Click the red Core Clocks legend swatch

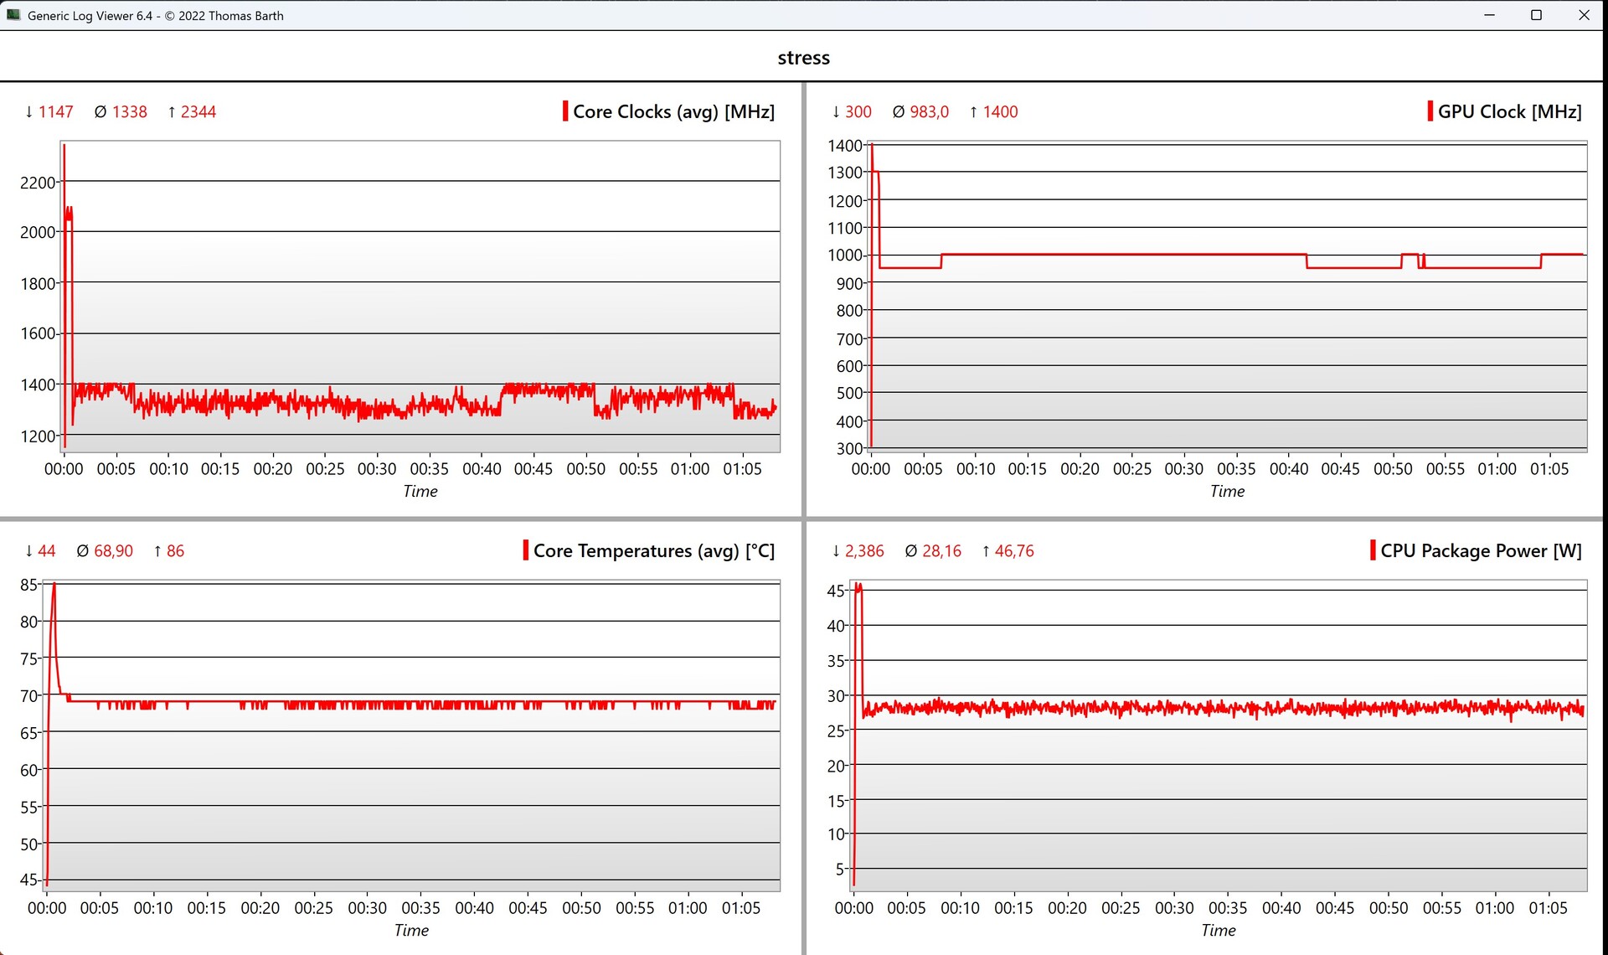[x=565, y=111]
